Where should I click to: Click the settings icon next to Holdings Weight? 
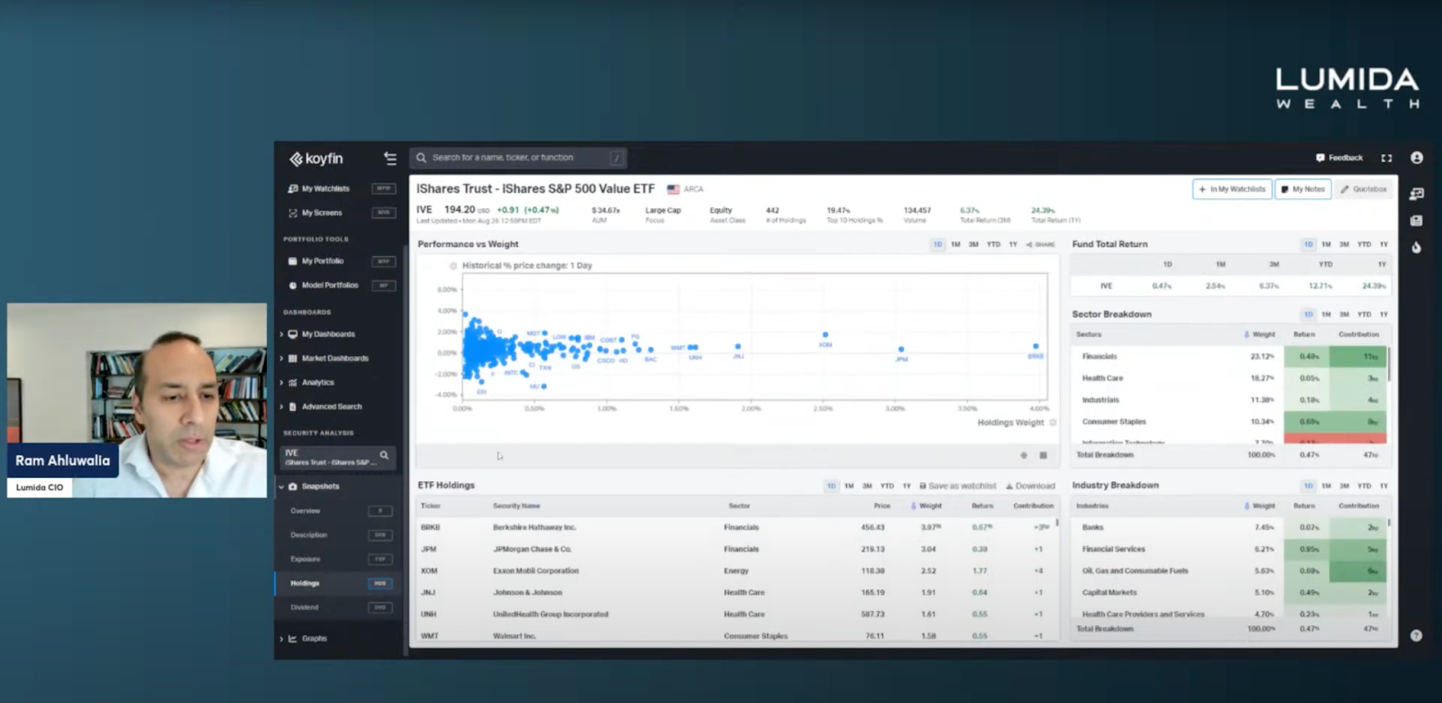pos(1053,422)
